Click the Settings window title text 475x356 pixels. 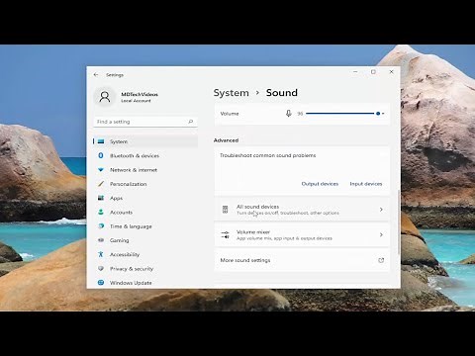(115, 75)
